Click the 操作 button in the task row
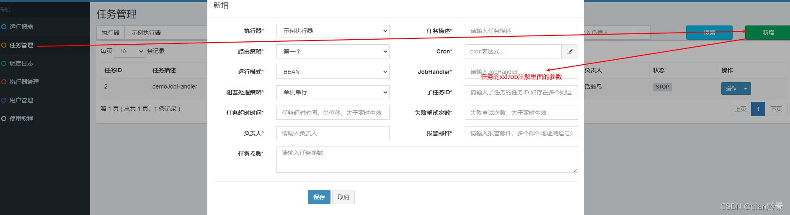The image size is (790, 215). [x=731, y=89]
